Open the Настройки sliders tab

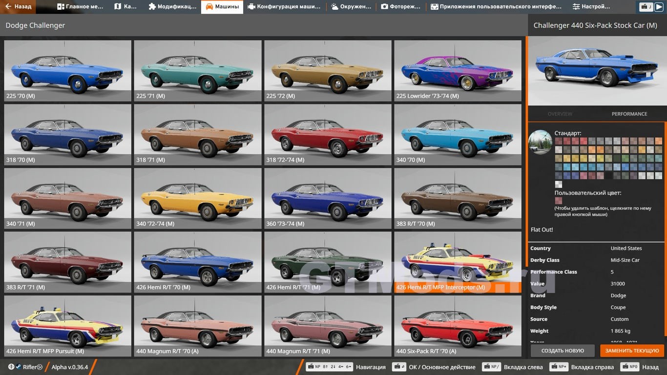point(591,7)
